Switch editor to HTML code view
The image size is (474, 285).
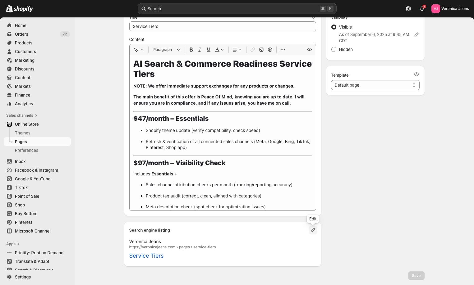310,50
